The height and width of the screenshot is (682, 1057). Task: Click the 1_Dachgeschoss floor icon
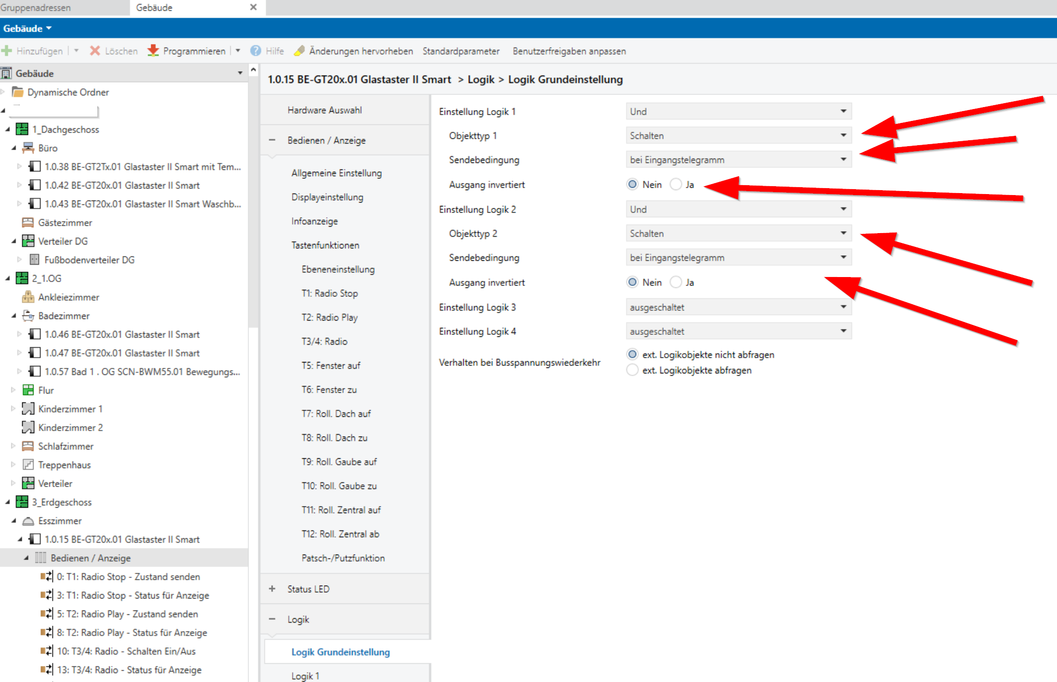(x=22, y=129)
